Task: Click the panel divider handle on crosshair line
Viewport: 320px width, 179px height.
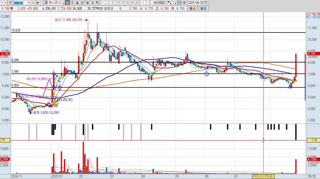Action: pos(263,140)
